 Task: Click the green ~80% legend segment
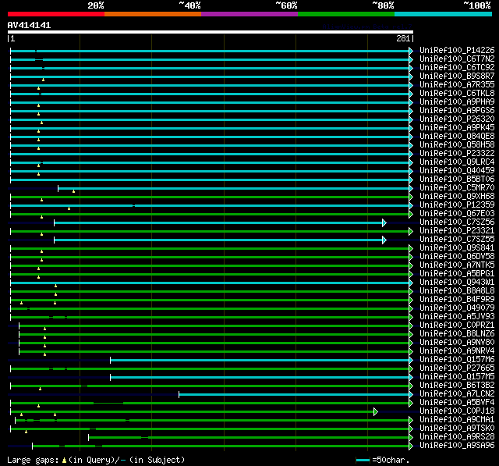pyautogui.click(x=346, y=14)
